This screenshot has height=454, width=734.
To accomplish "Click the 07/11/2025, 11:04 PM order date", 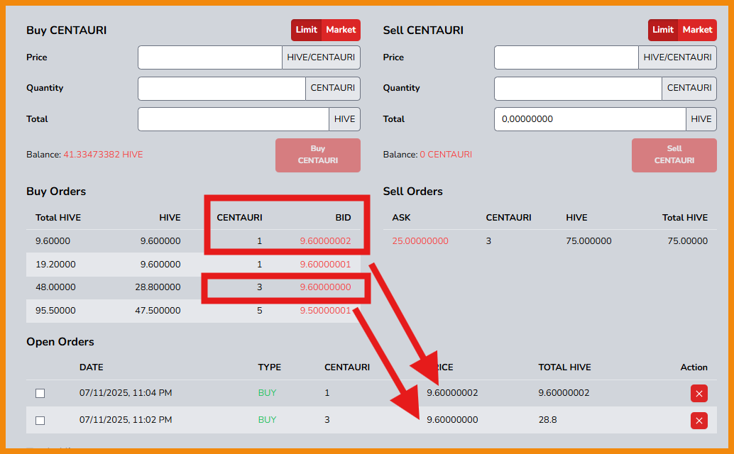I will point(126,393).
